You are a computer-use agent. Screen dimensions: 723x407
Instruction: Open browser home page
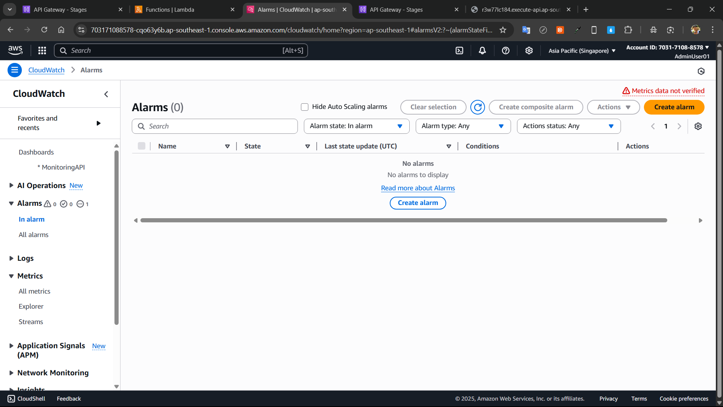pos(61,30)
